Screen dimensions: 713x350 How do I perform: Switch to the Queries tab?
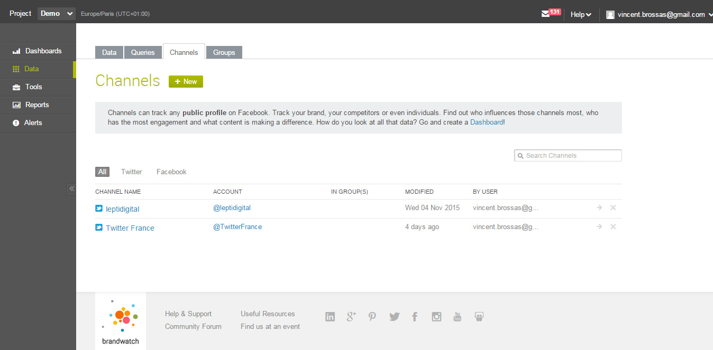click(143, 52)
